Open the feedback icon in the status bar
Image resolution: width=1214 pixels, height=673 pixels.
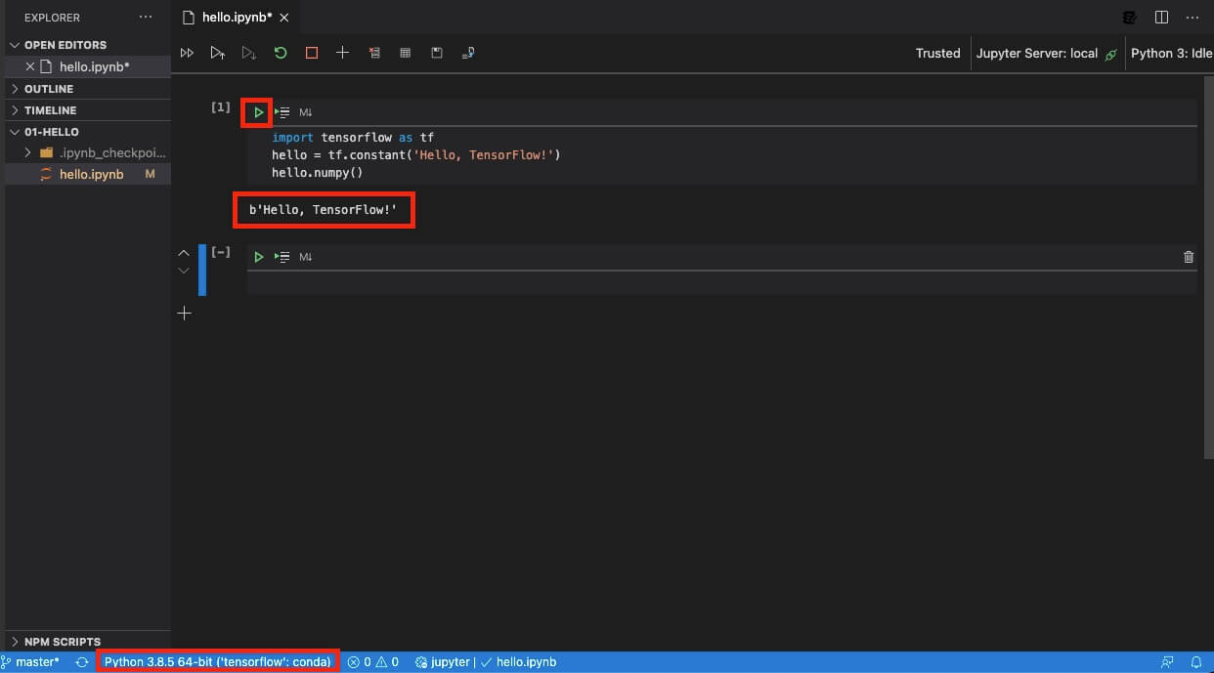pos(1167,662)
